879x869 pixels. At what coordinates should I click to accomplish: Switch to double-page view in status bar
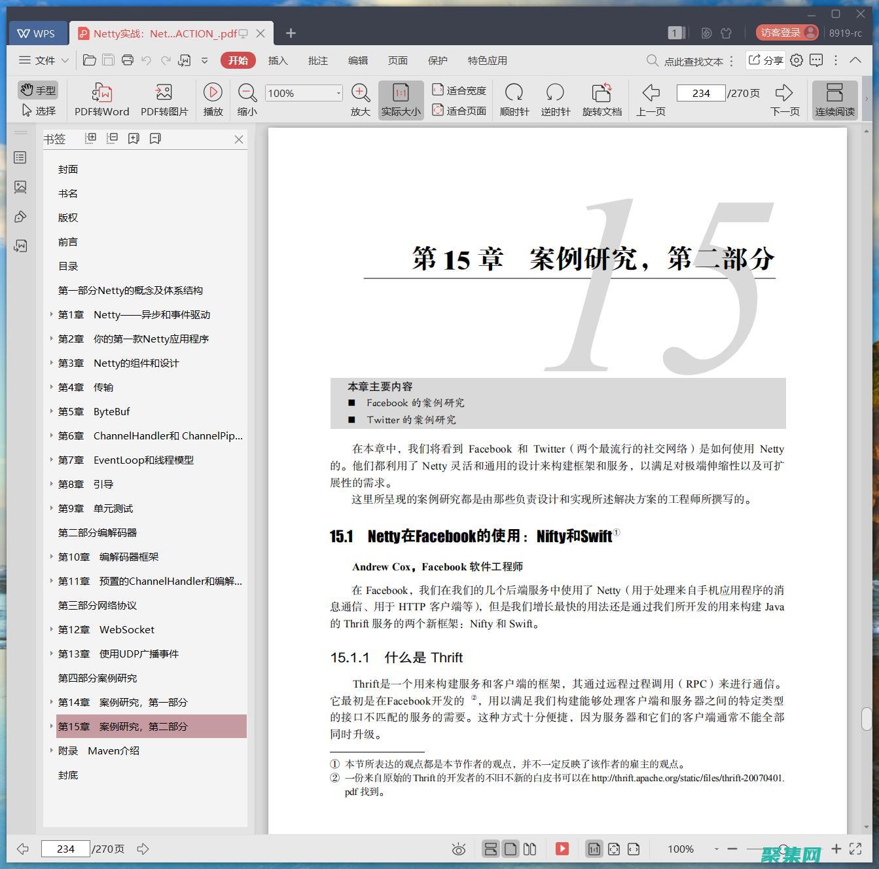529,848
